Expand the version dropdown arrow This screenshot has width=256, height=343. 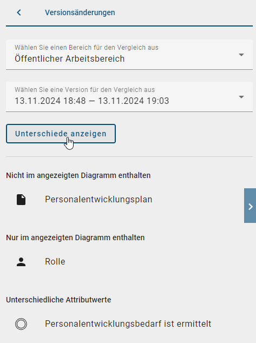point(241,97)
